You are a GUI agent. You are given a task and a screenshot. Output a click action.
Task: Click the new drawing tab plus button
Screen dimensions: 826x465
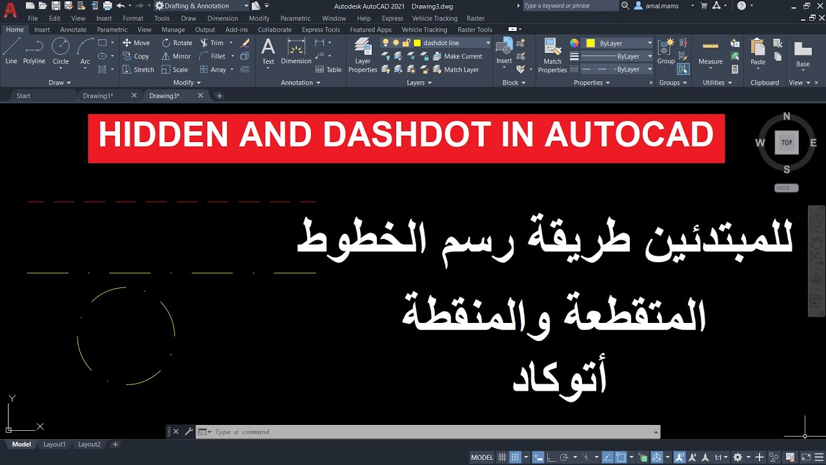click(x=219, y=96)
